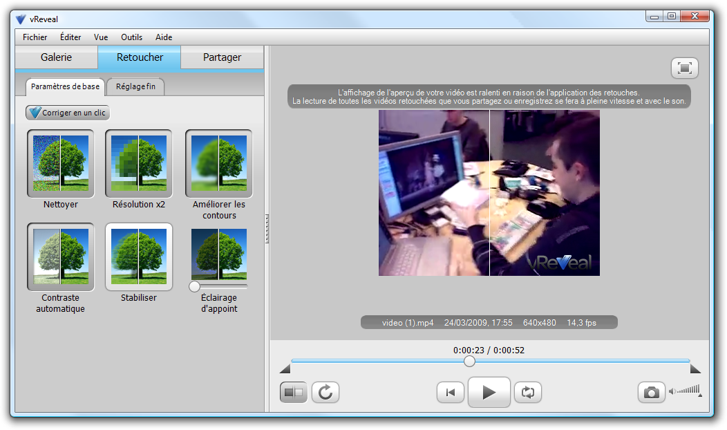727x430 pixels.
Task: Click the 14,3 fps text
Action: pyautogui.click(x=581, y=323)
